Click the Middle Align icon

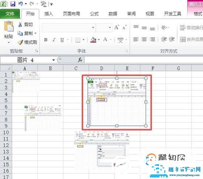point(144,28)
